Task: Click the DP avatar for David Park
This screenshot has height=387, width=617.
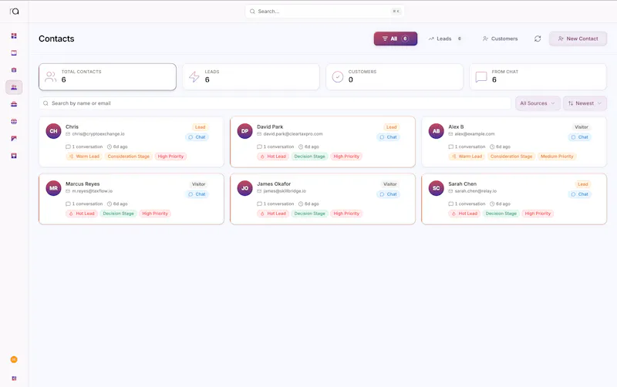Action: tap(244, 131)
